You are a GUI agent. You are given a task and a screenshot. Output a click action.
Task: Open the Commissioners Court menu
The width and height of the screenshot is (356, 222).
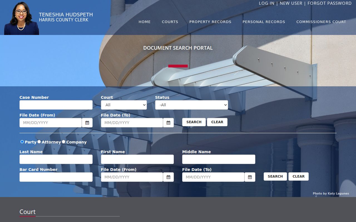coord(321,22)
